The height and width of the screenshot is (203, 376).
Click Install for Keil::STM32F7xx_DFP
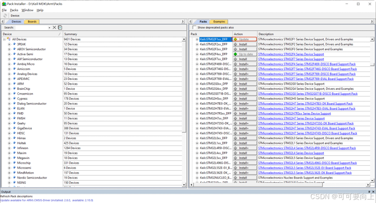coord(245,59)
